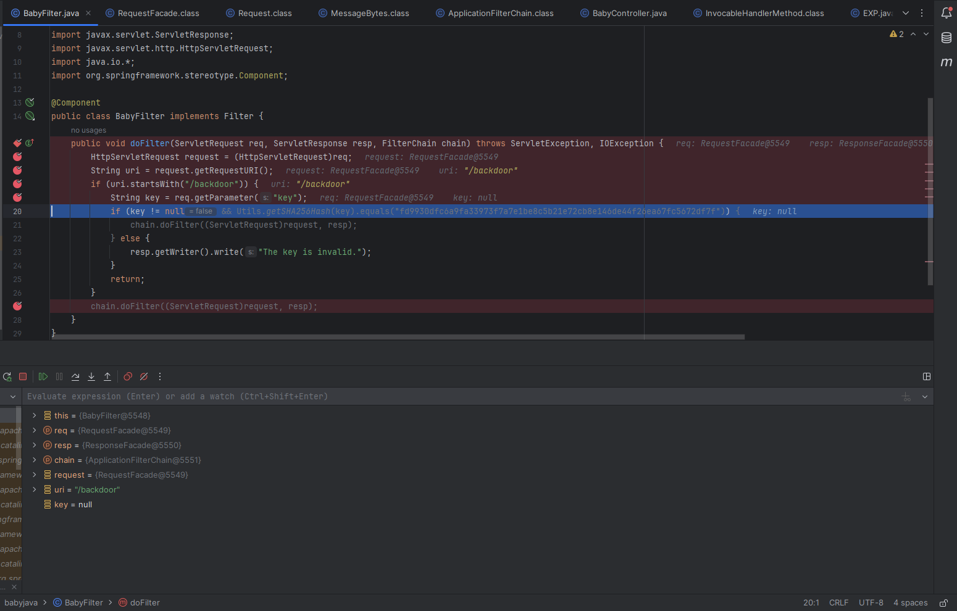Expand the 'request' variable node
The width and height of the screenshot is (957, 611).
point(34,475)
